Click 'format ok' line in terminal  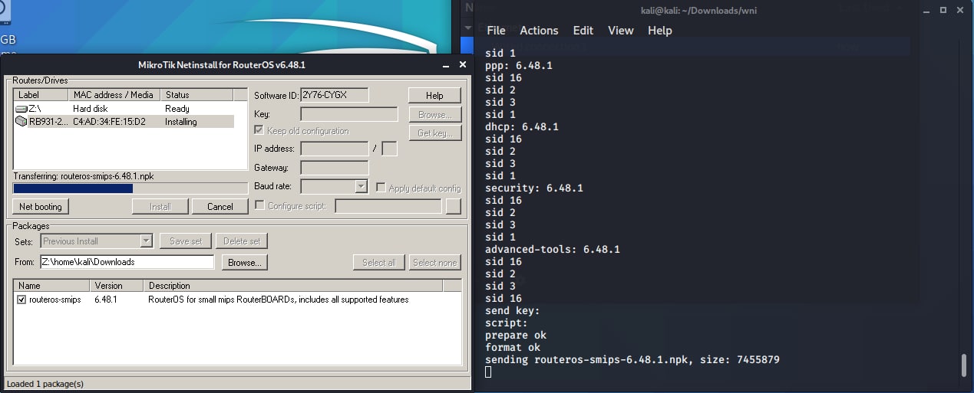coord(513,347)
